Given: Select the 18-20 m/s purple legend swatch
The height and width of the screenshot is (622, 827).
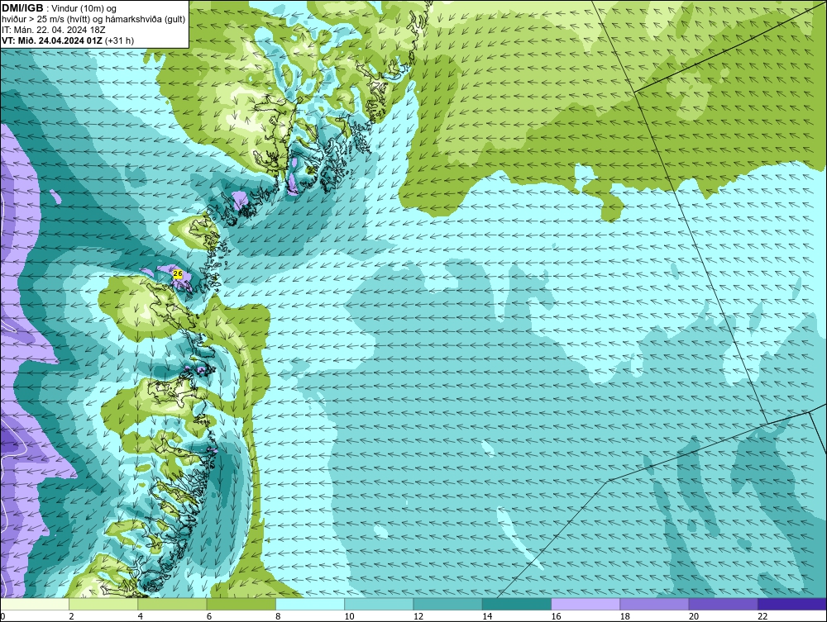Looking at the screenshot, I should [x=654, y=604].
